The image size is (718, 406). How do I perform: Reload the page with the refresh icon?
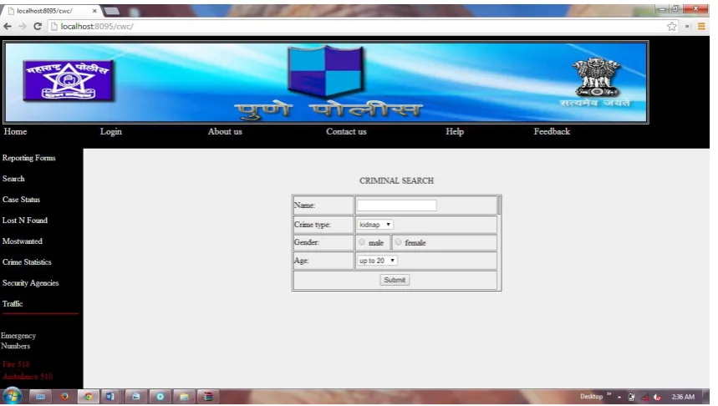(38, 27)
